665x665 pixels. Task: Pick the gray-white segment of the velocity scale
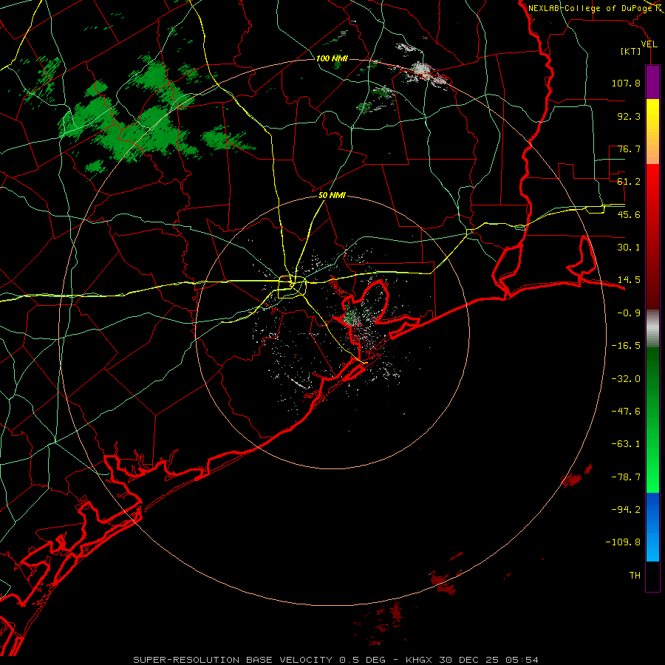pos(652,329)
